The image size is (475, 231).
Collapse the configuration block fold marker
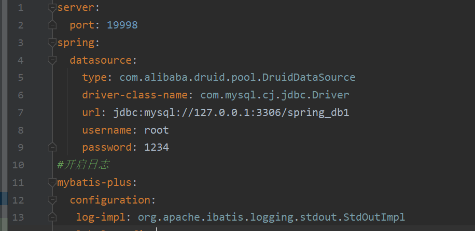[x=52, y=200]
